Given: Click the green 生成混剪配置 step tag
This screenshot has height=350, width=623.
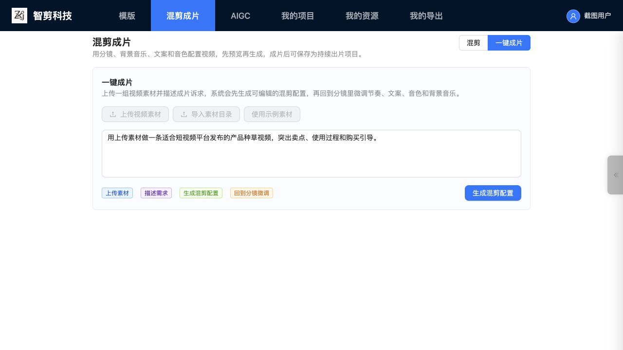Looking at the screenshot, I should pyautogui.click(x=201, y=193).
